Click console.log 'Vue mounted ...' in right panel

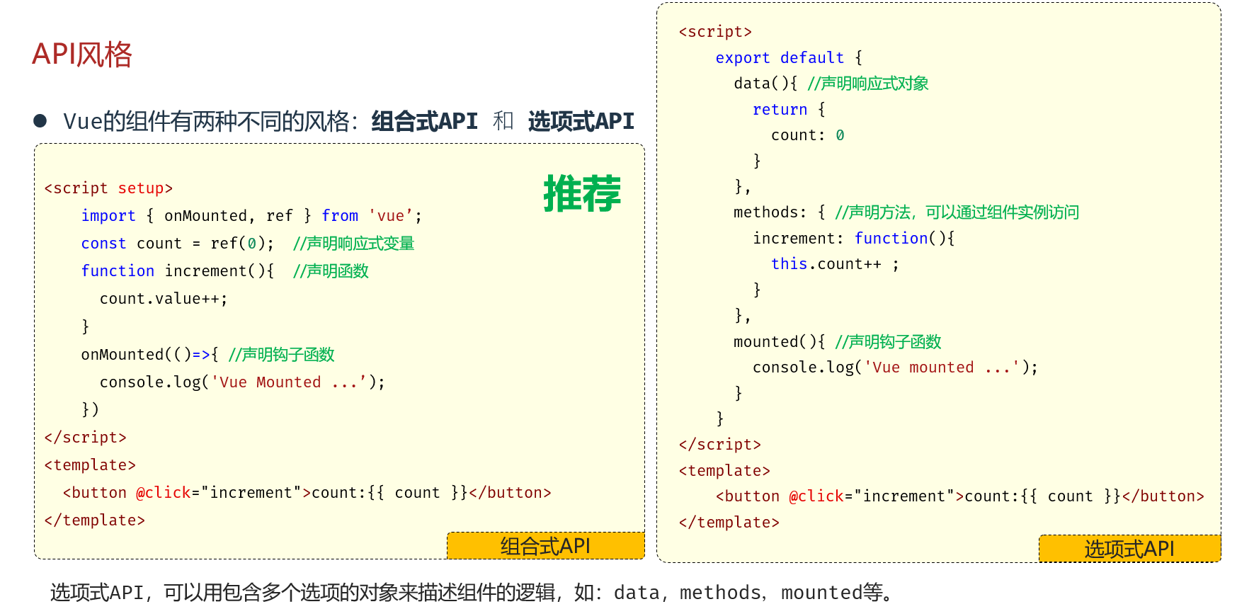coord(895,368)
